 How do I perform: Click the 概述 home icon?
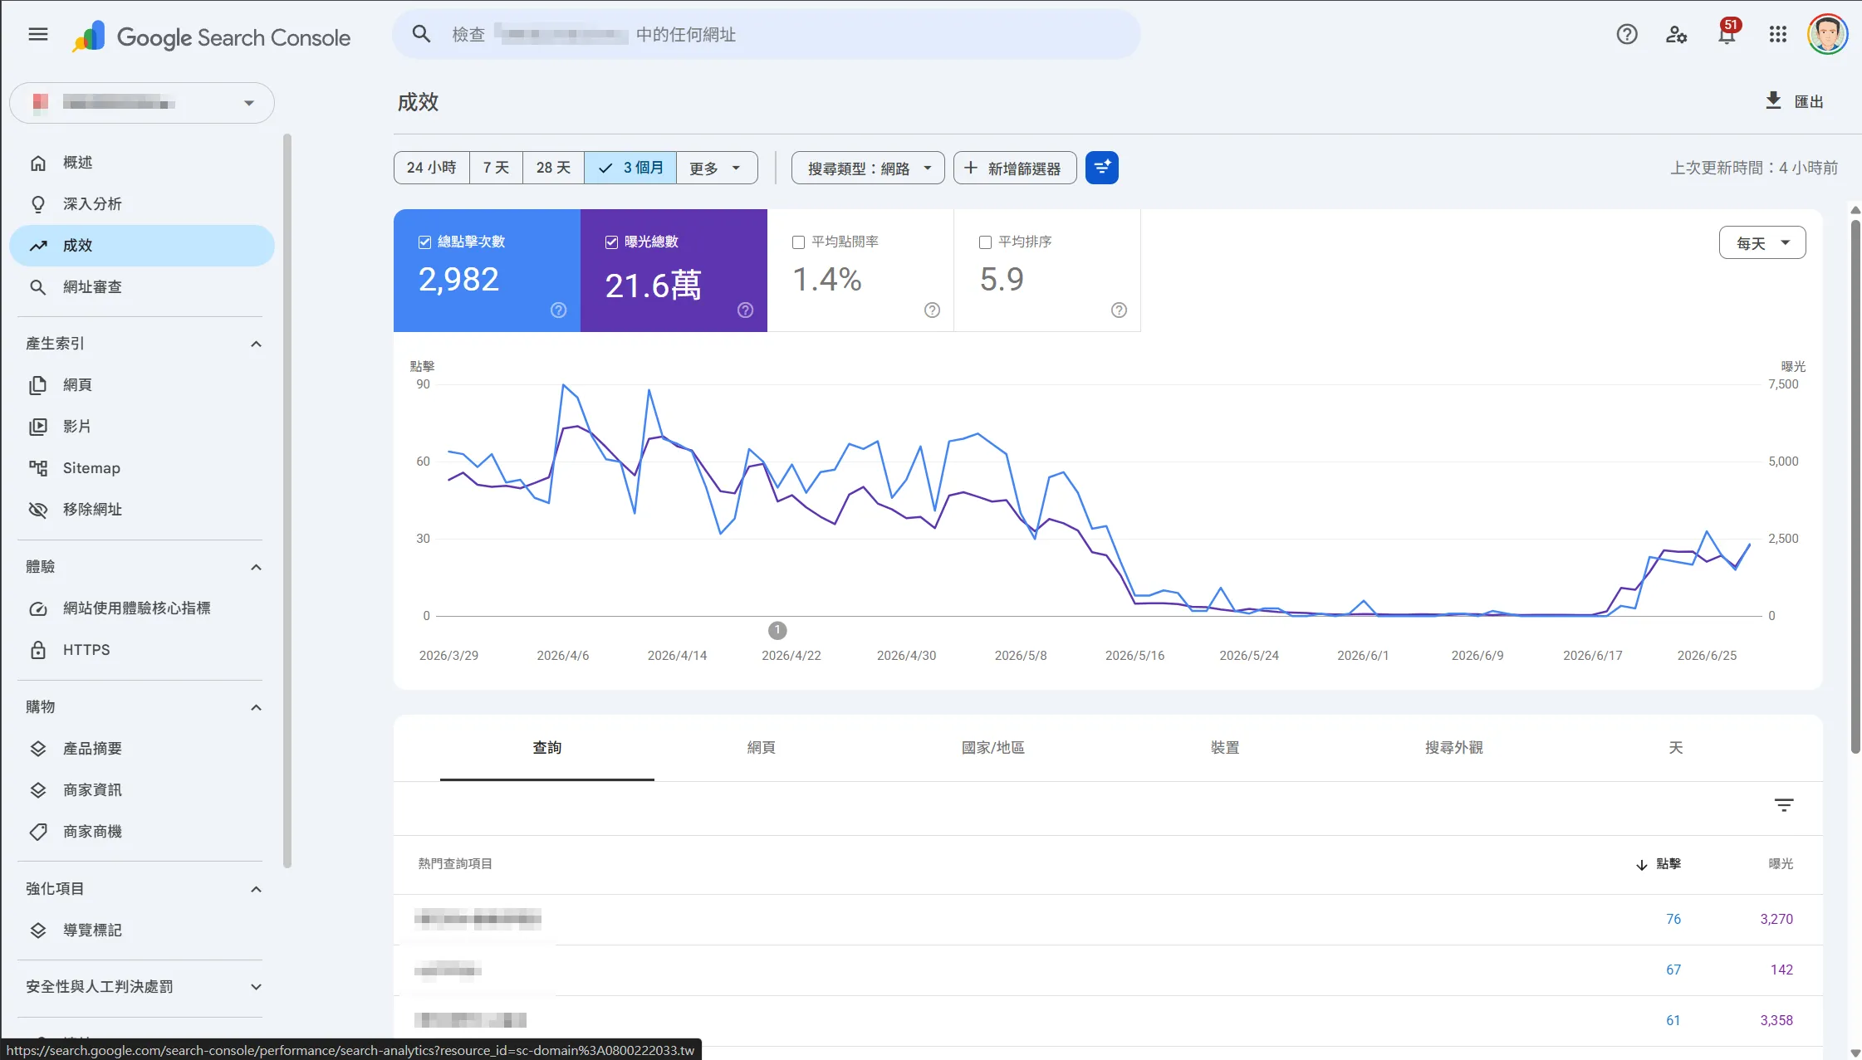(x=38, y=163)
